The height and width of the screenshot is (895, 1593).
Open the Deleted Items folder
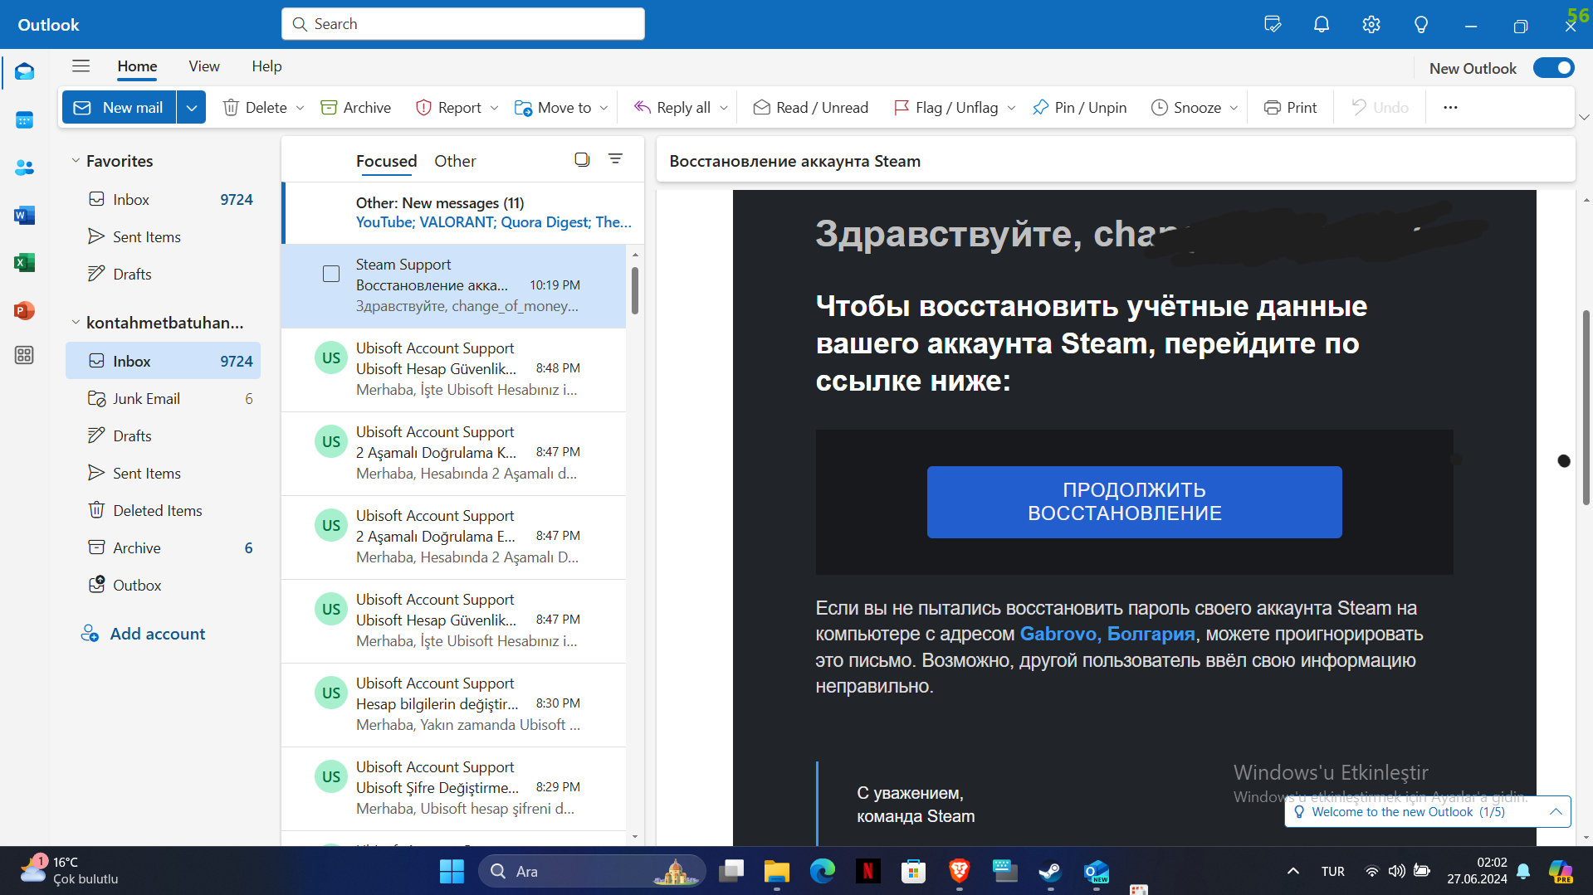point(163,511)
